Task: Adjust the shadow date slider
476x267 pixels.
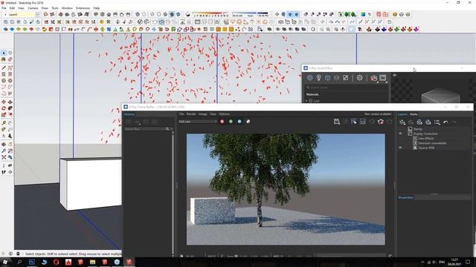Action: (x=210, y=14)
